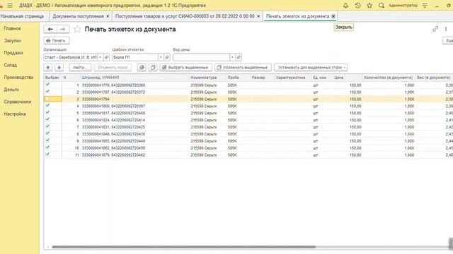Open service settings lines icon
The image size is (453, 254).
(425, 6)
